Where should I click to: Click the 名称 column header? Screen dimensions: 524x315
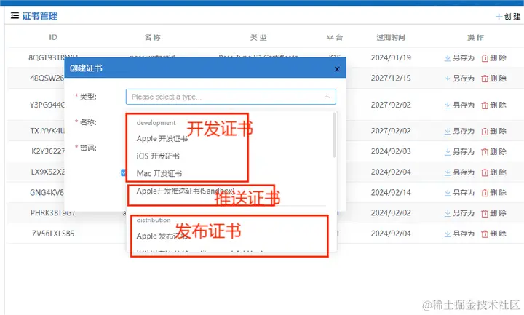(152, 37)
